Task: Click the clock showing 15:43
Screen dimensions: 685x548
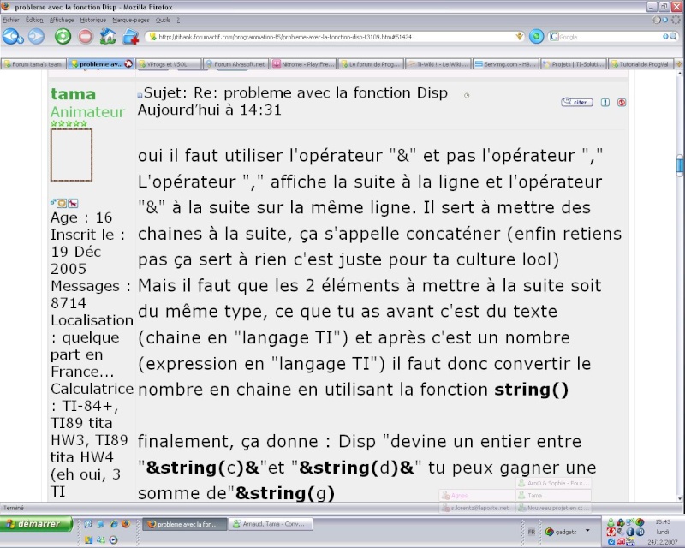Action: tap(663, 521)
